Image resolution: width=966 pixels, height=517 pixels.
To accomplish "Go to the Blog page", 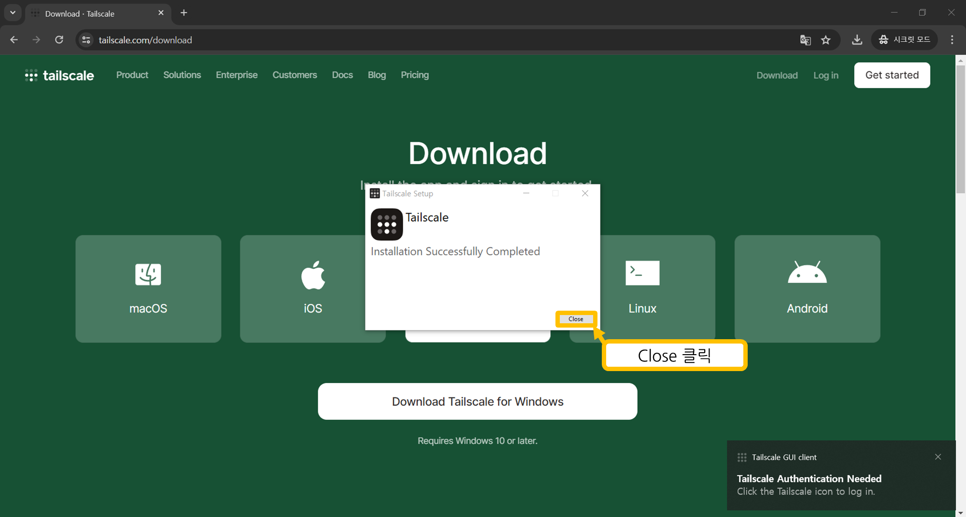I will pyautogui.click(x=377, y=75).
